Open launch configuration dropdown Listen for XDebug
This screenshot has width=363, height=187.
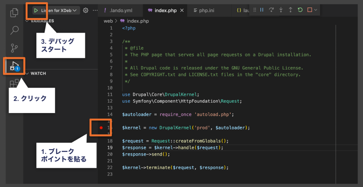click(59, 10)
